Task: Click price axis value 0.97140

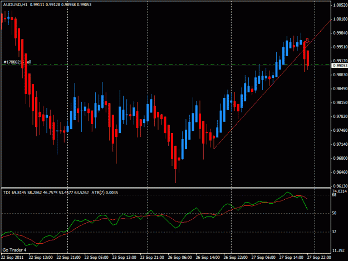Action: coord(340,144)
